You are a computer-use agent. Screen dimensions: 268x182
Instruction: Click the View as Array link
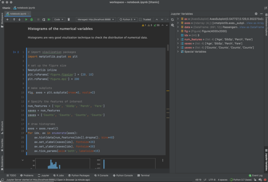pyautogui.click(x=255, y=23)
